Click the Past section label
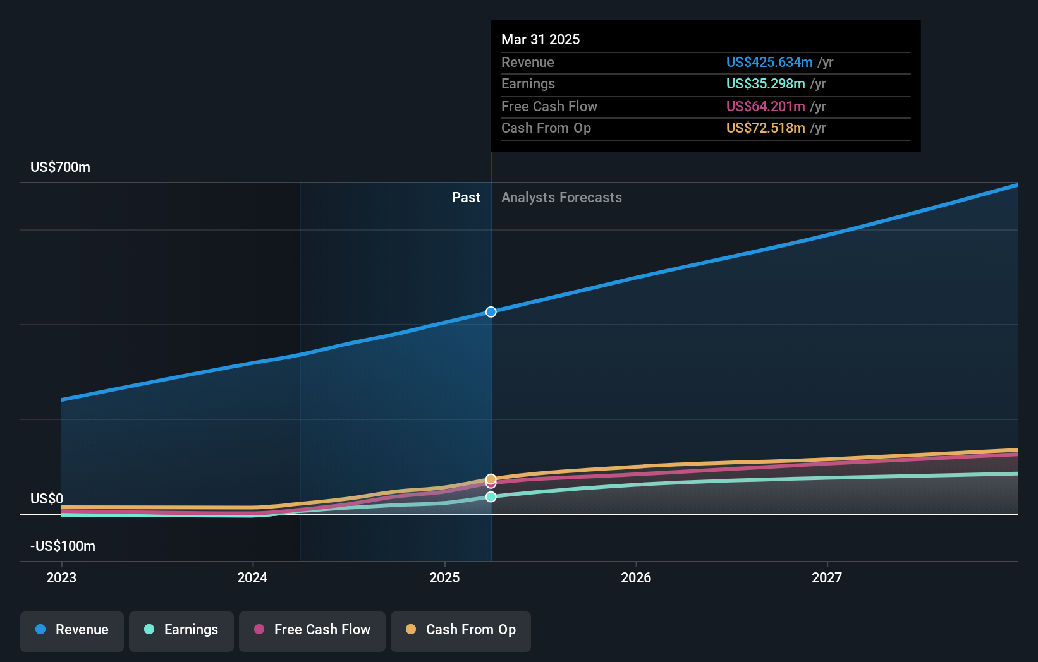The width and height of the screenshot is (1038, 662). [x=467, y=198]
